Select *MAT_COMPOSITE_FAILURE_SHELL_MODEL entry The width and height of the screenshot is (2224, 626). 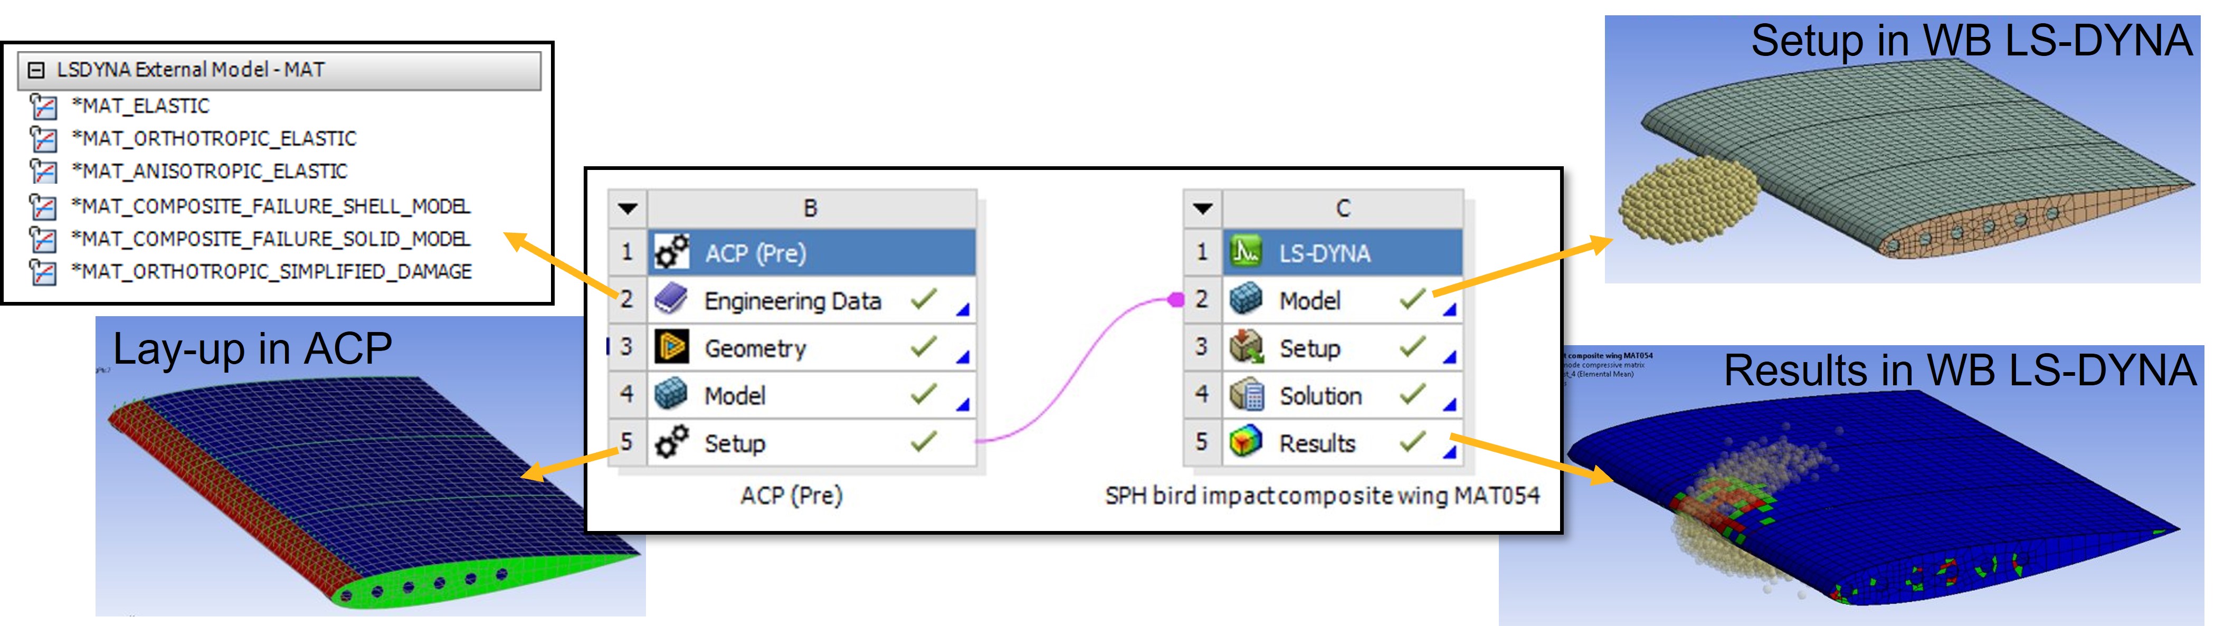click(x=270, y=206)
